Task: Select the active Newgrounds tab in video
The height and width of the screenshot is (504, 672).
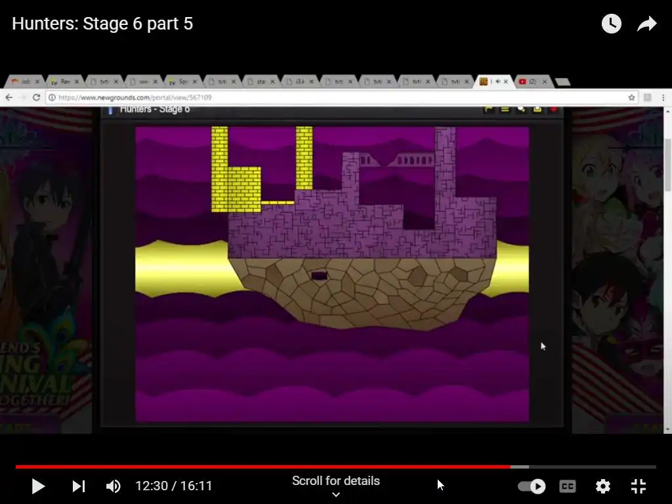Action: pyautogui.click(x=494, y=81)
